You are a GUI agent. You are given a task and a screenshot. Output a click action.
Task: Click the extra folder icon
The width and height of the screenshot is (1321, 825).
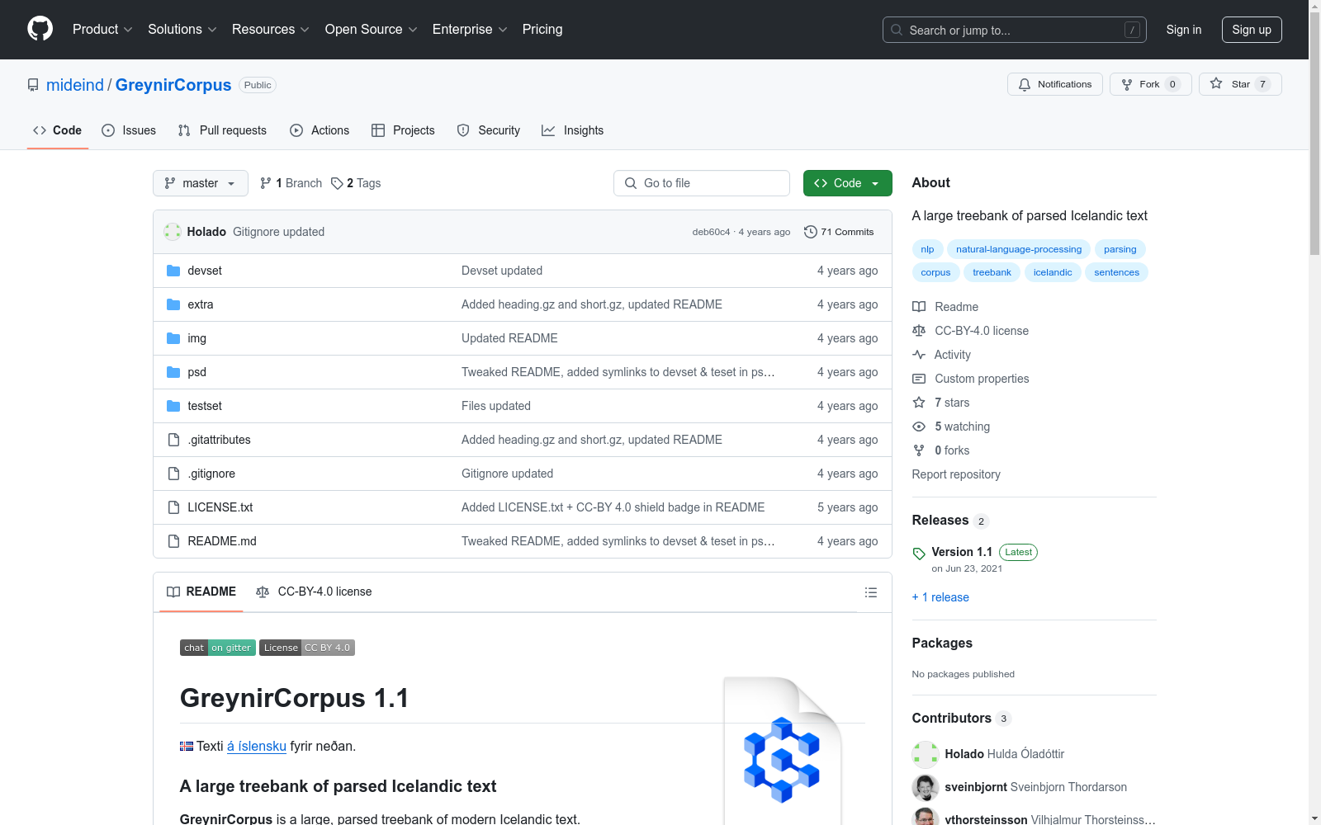pyautogui.click(x=173, y=304)
